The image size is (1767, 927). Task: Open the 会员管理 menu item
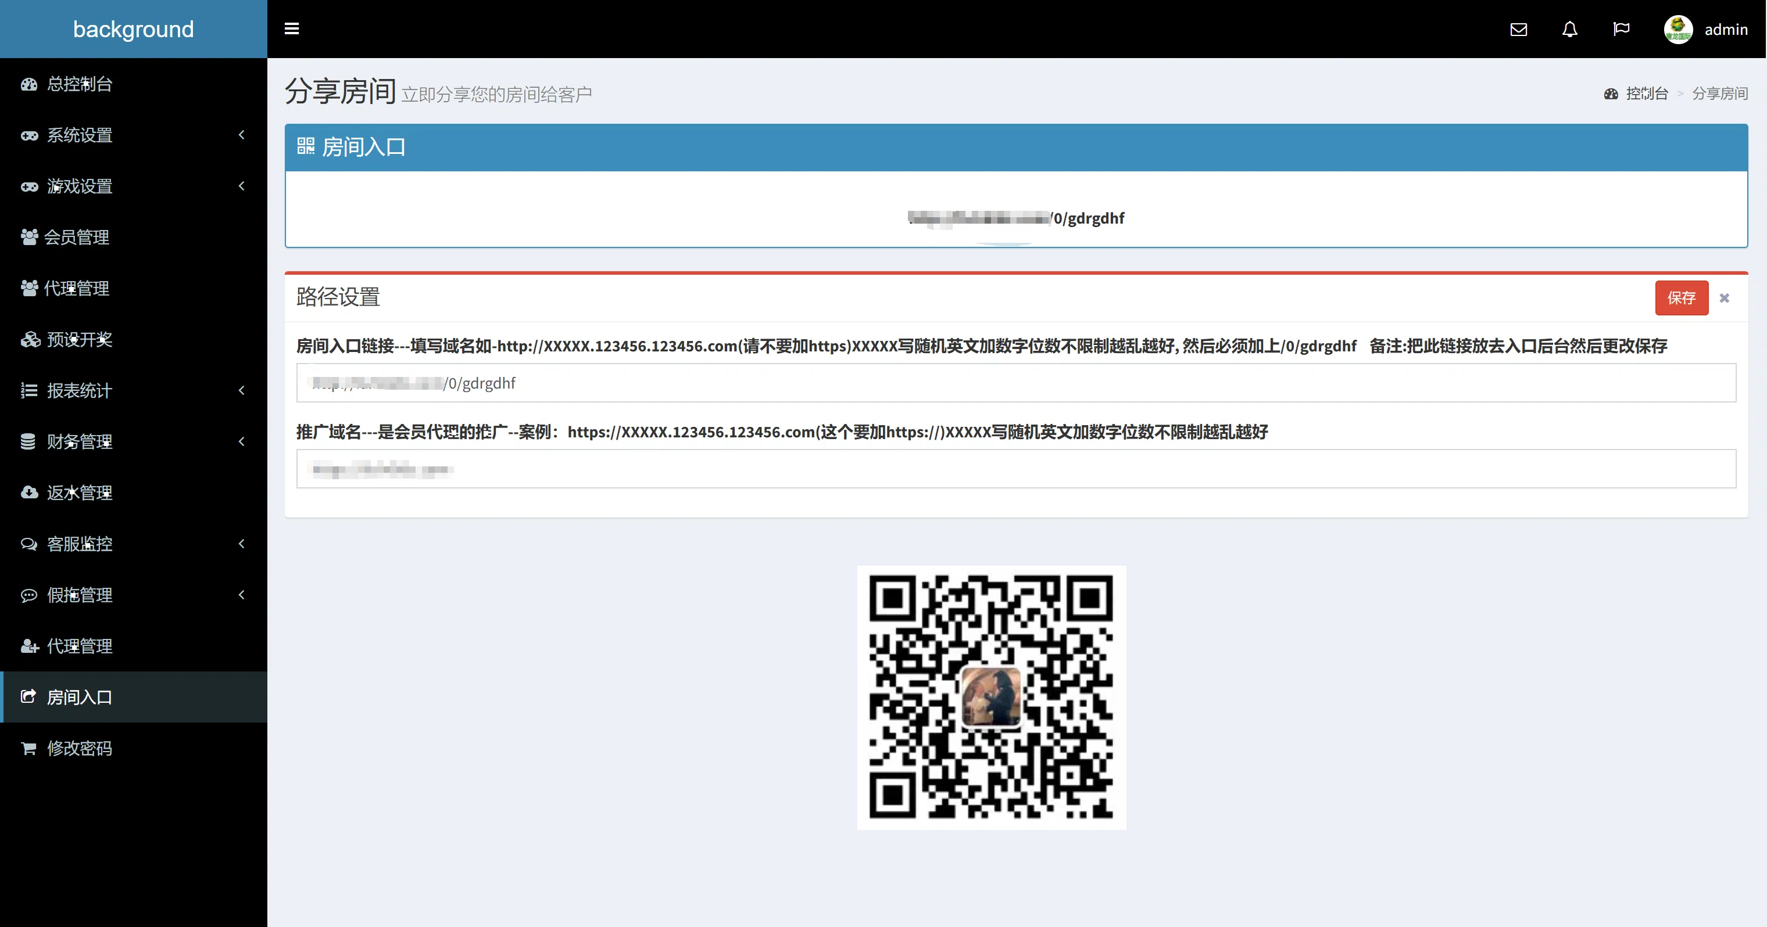134,237
